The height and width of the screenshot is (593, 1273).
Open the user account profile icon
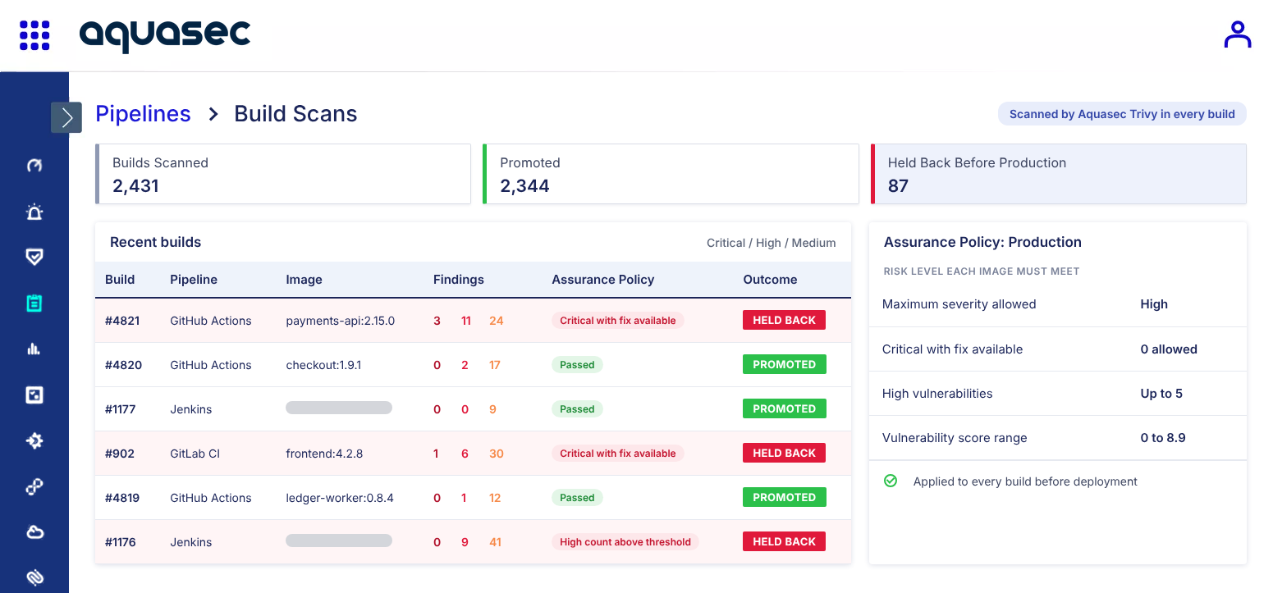[x=1237, y=34]
